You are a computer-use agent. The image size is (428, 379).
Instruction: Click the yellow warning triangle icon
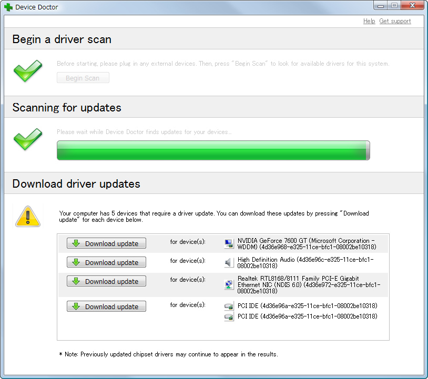click(28, 217)
